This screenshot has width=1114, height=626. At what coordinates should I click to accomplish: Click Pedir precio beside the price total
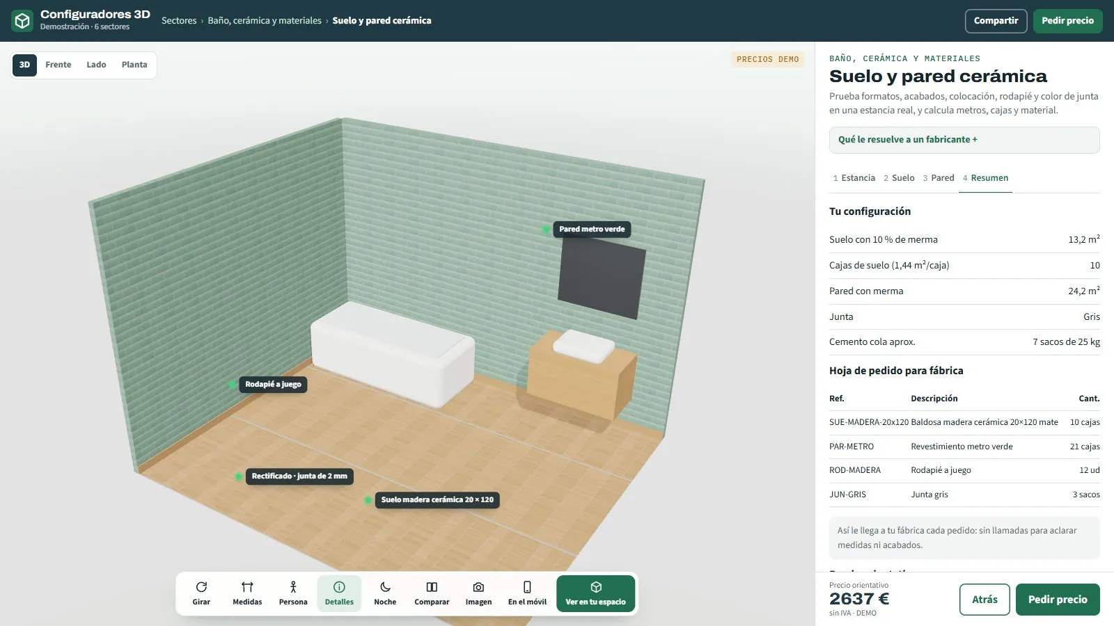[x=1058, y=600]
